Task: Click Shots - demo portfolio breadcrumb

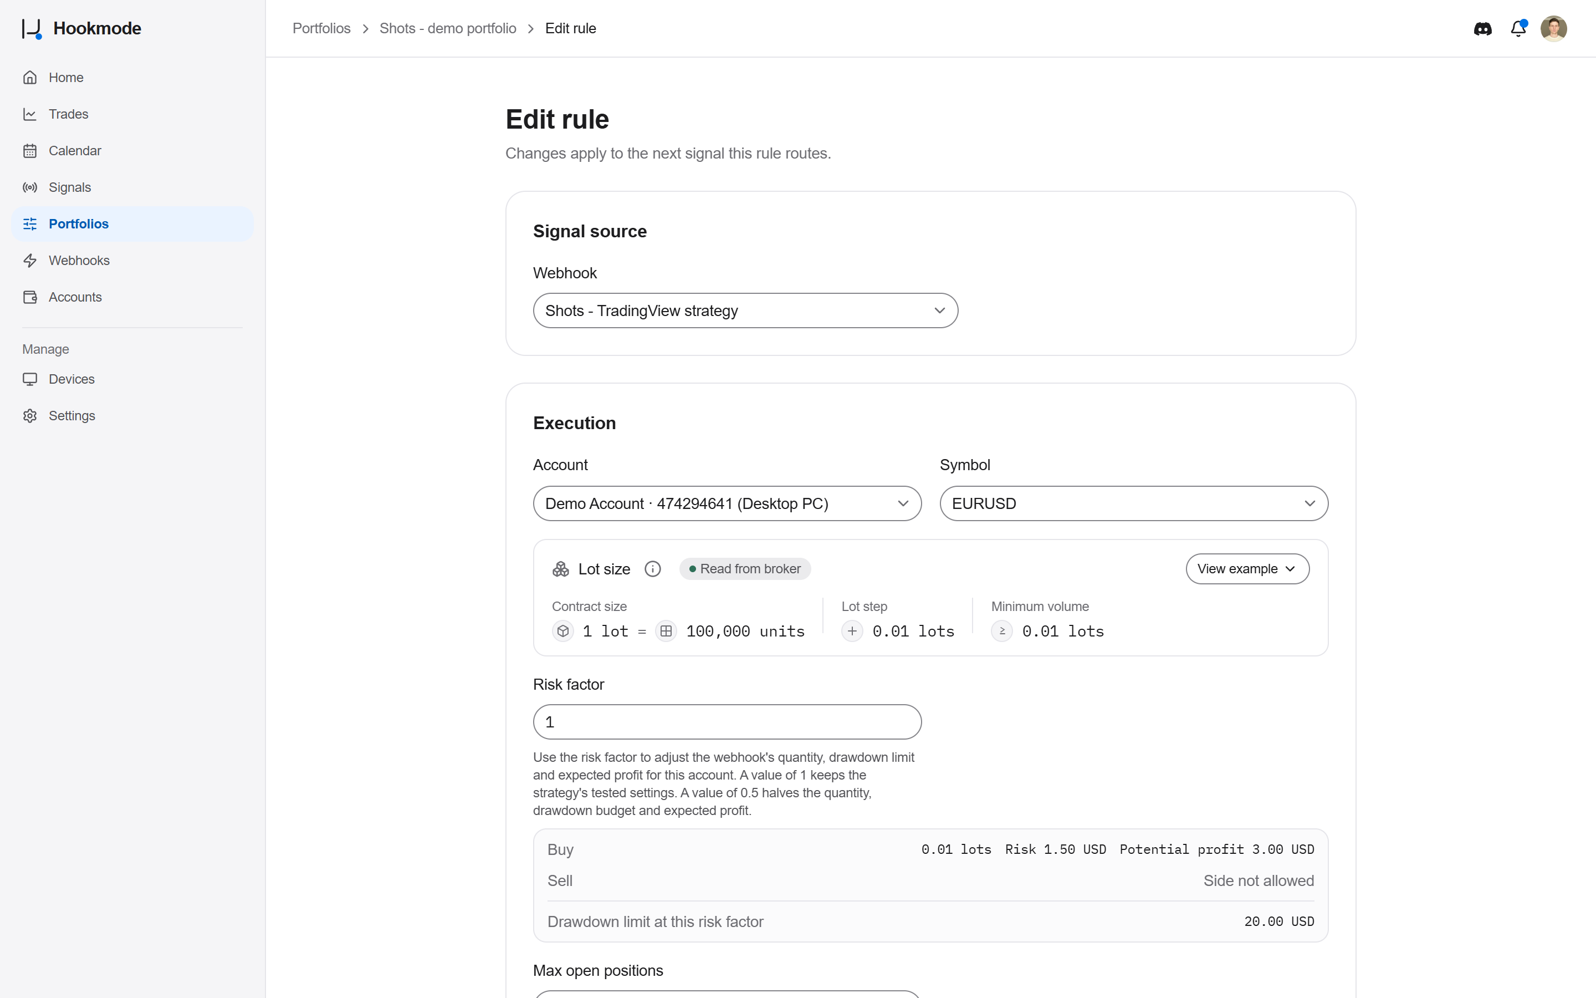Action: coord(448,28)
